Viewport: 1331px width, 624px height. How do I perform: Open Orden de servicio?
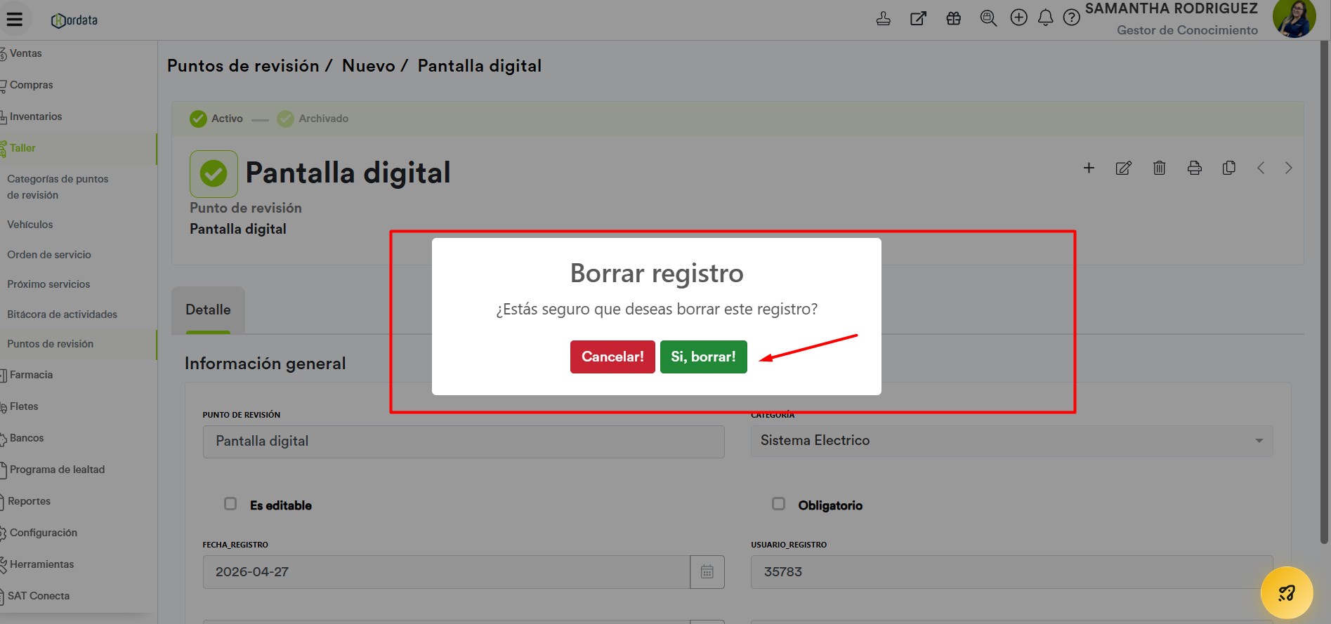[49, 255]
